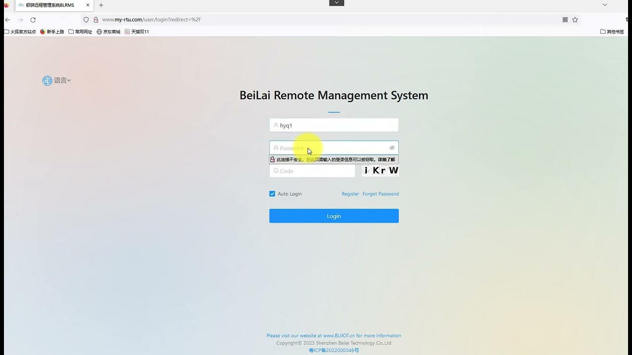Open 常用网址 bookmark folder
Viewport: 632px width, 355px height.
[80, 32]
